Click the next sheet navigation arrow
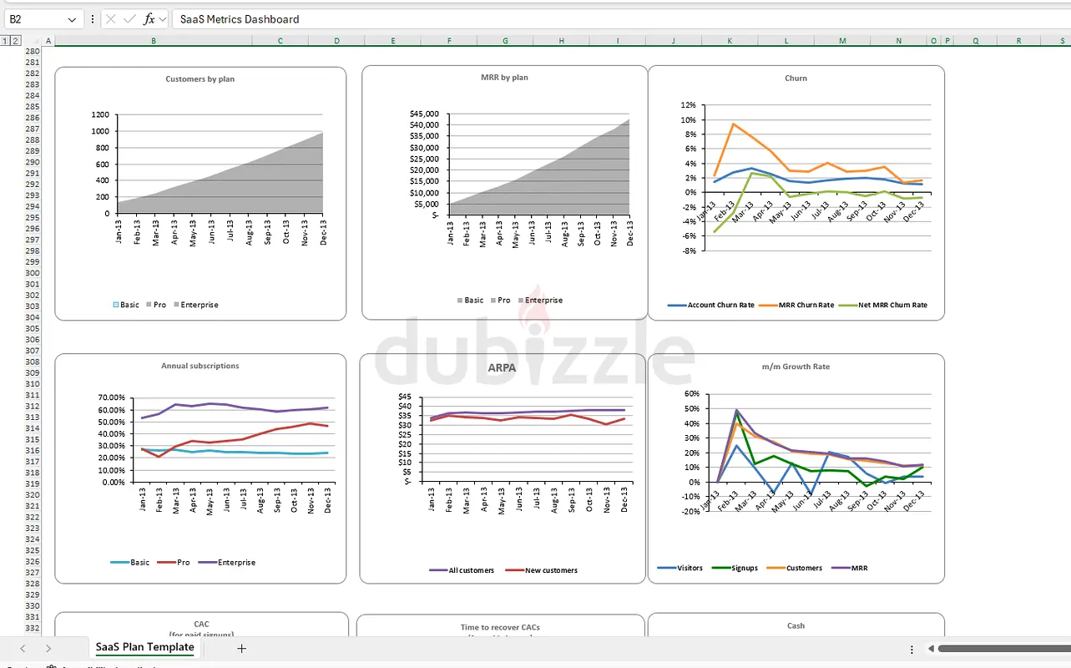 point(48,648)
